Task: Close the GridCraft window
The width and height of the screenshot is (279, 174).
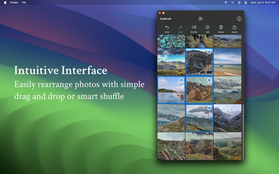Action: point(160,13)
